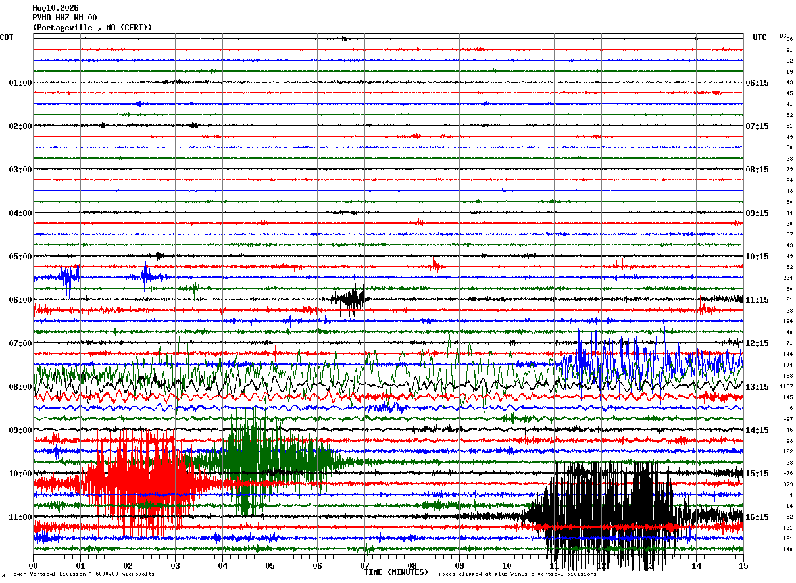796x583 pixels.
Task: Click the 16:15 UTC time label
Action: click(x=757, y=517)
